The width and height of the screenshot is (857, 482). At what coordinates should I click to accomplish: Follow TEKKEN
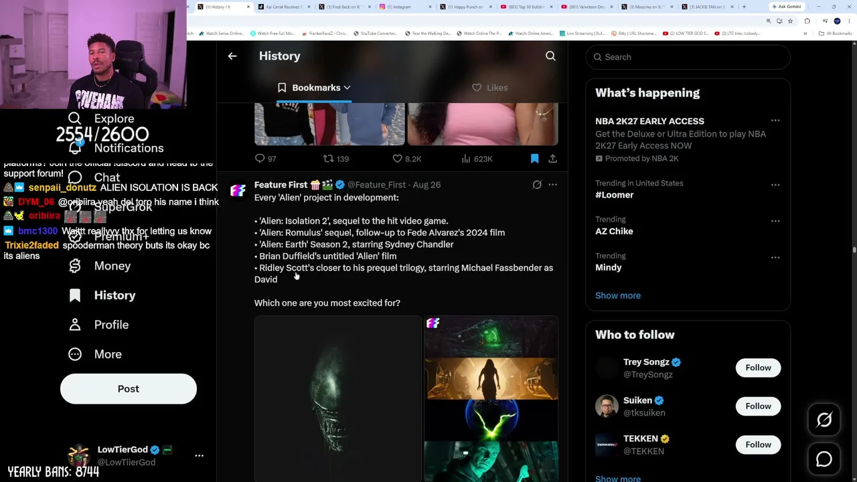[x=758, y=445]
